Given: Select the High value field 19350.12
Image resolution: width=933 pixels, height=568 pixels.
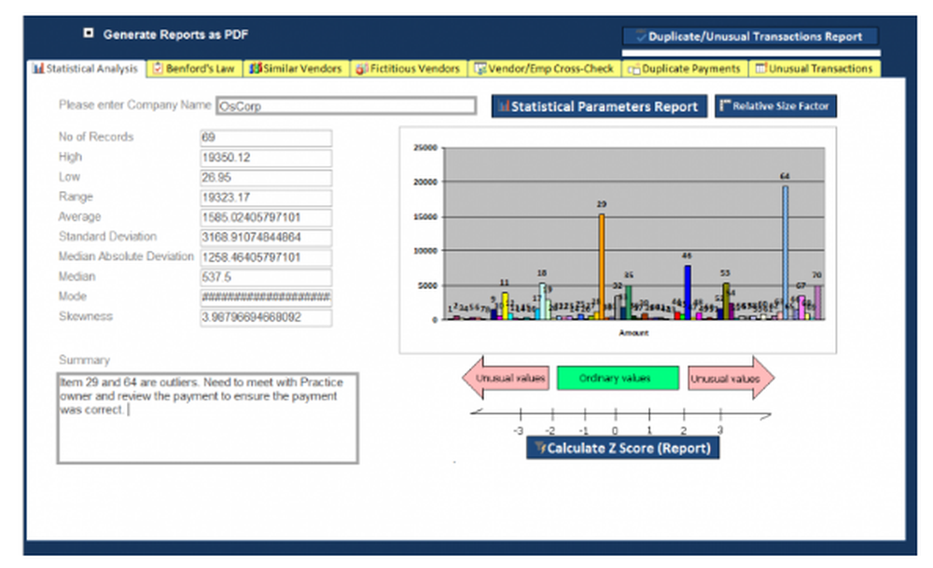Looking at the screenshot, I should [x=266, y=158].
